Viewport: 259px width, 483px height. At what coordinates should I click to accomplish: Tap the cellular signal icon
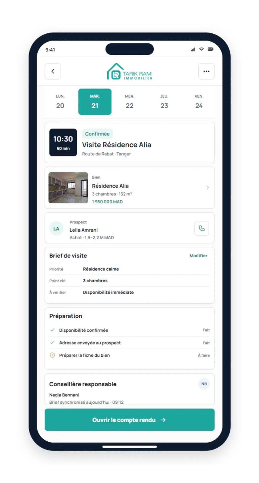(x=193, y=49)
